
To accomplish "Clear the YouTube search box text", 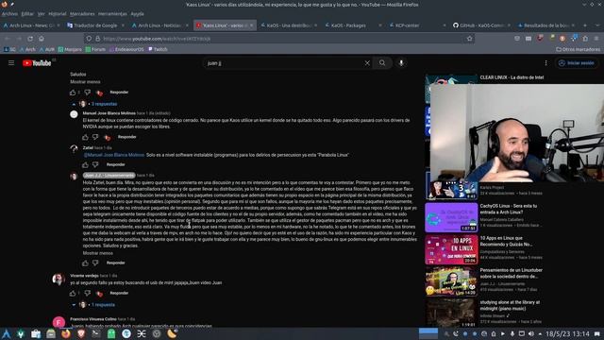I will click(x=367, y=63).
